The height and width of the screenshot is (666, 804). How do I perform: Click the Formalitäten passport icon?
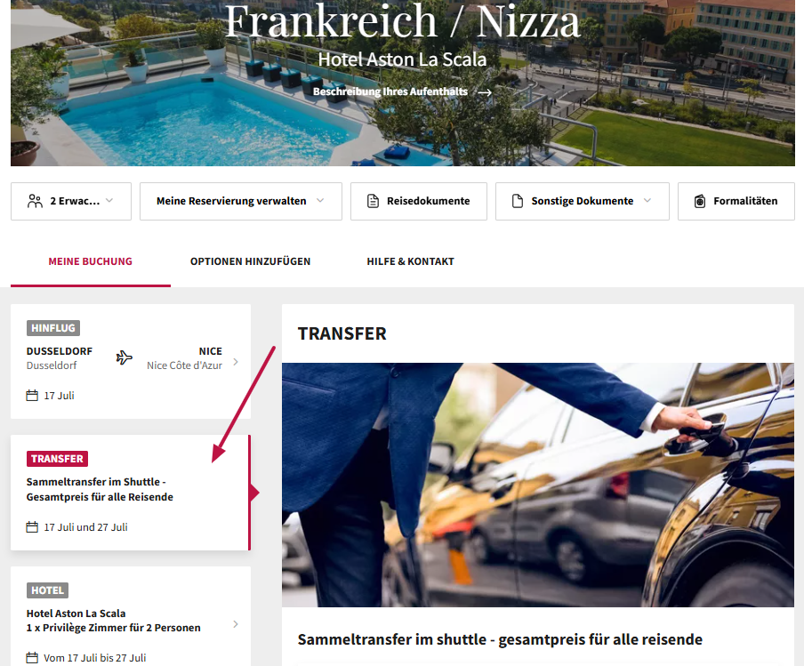click(x=700, y=201)
